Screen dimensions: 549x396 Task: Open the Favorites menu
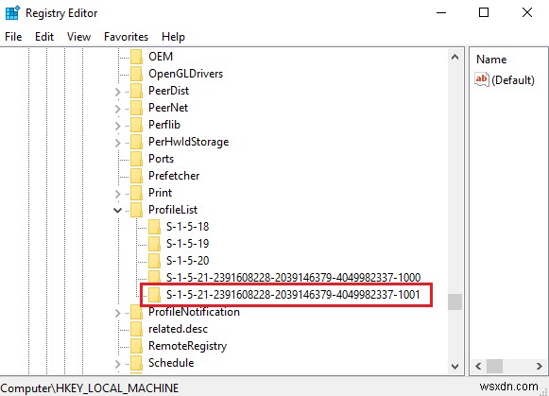click(126, 37)
